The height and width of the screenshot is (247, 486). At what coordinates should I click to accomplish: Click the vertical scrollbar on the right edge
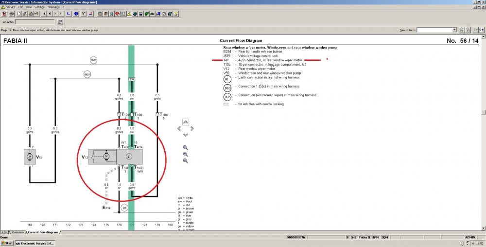(x=484, y=132)
